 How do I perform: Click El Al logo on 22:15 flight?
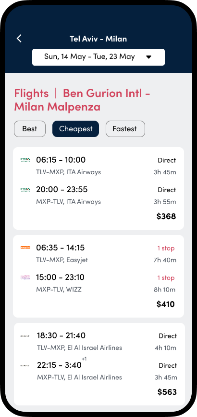pyautogui.click(x=25, y=366)
